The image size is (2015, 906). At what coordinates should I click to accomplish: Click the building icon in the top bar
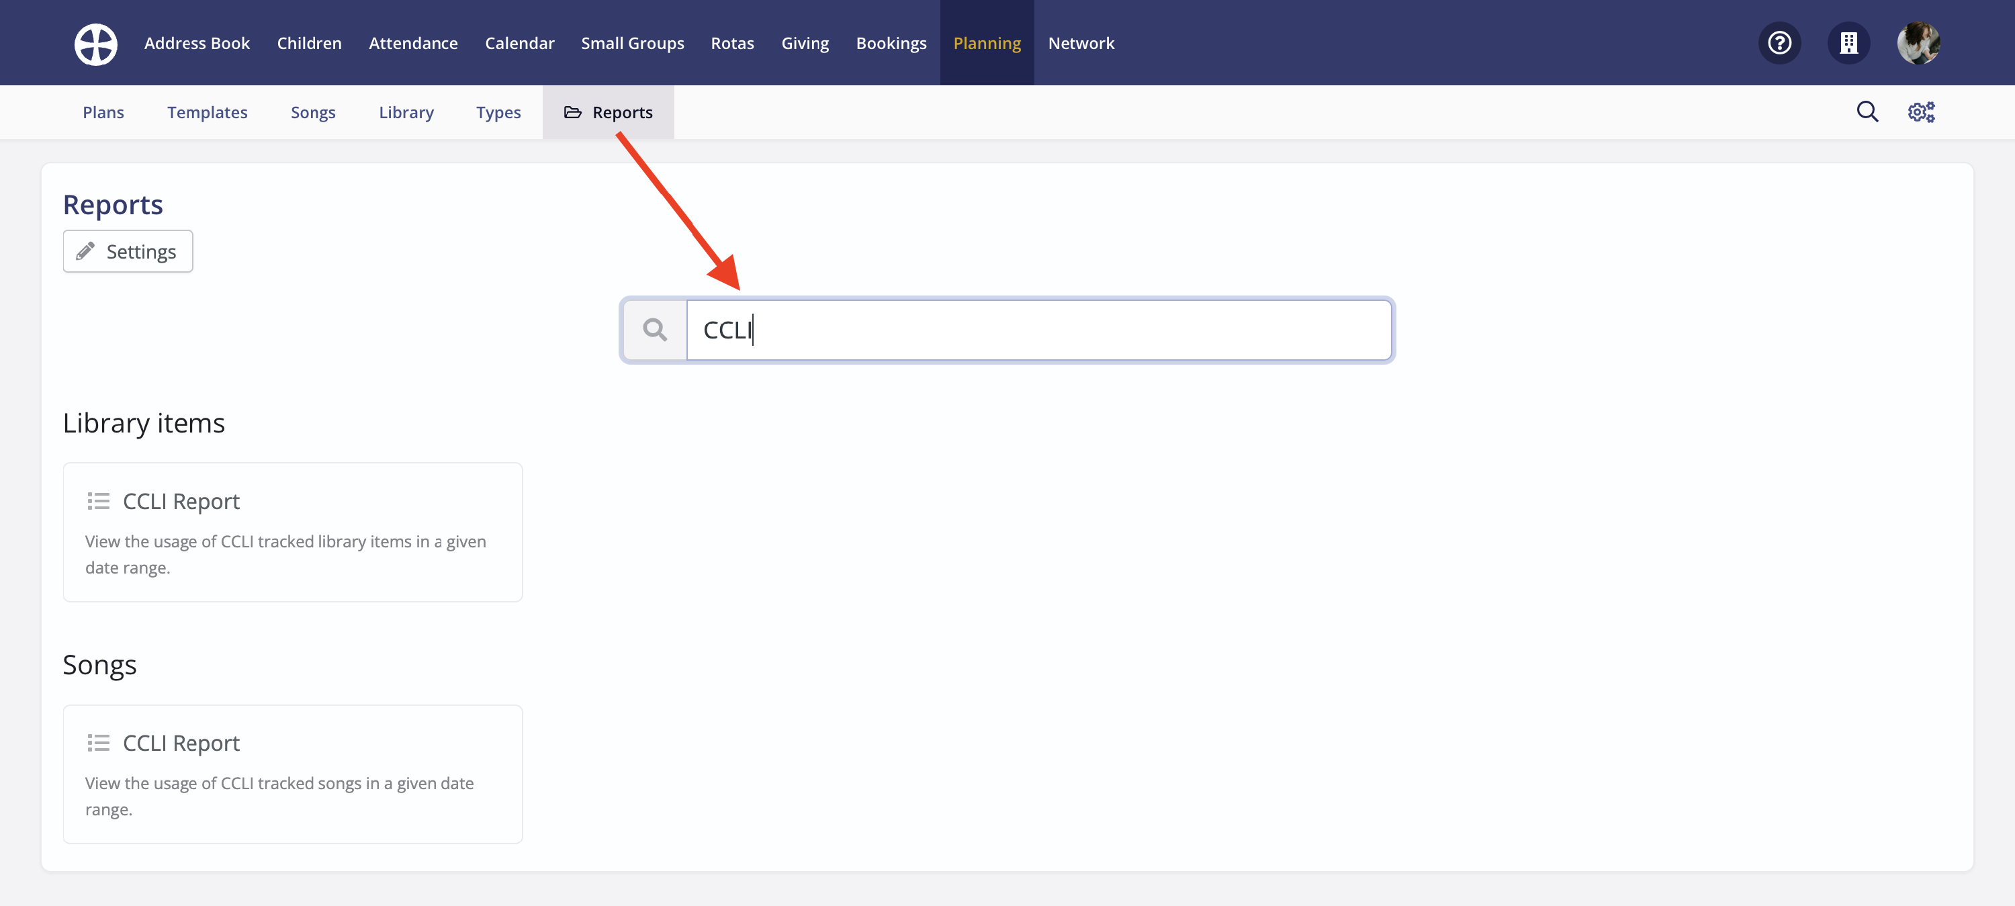[1848, 43]
